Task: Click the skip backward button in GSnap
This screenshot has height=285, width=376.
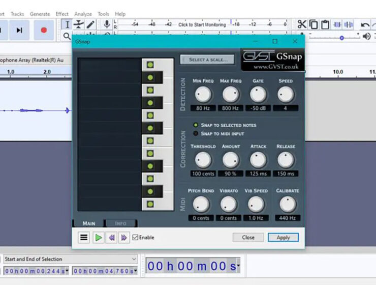Action: 111,237
